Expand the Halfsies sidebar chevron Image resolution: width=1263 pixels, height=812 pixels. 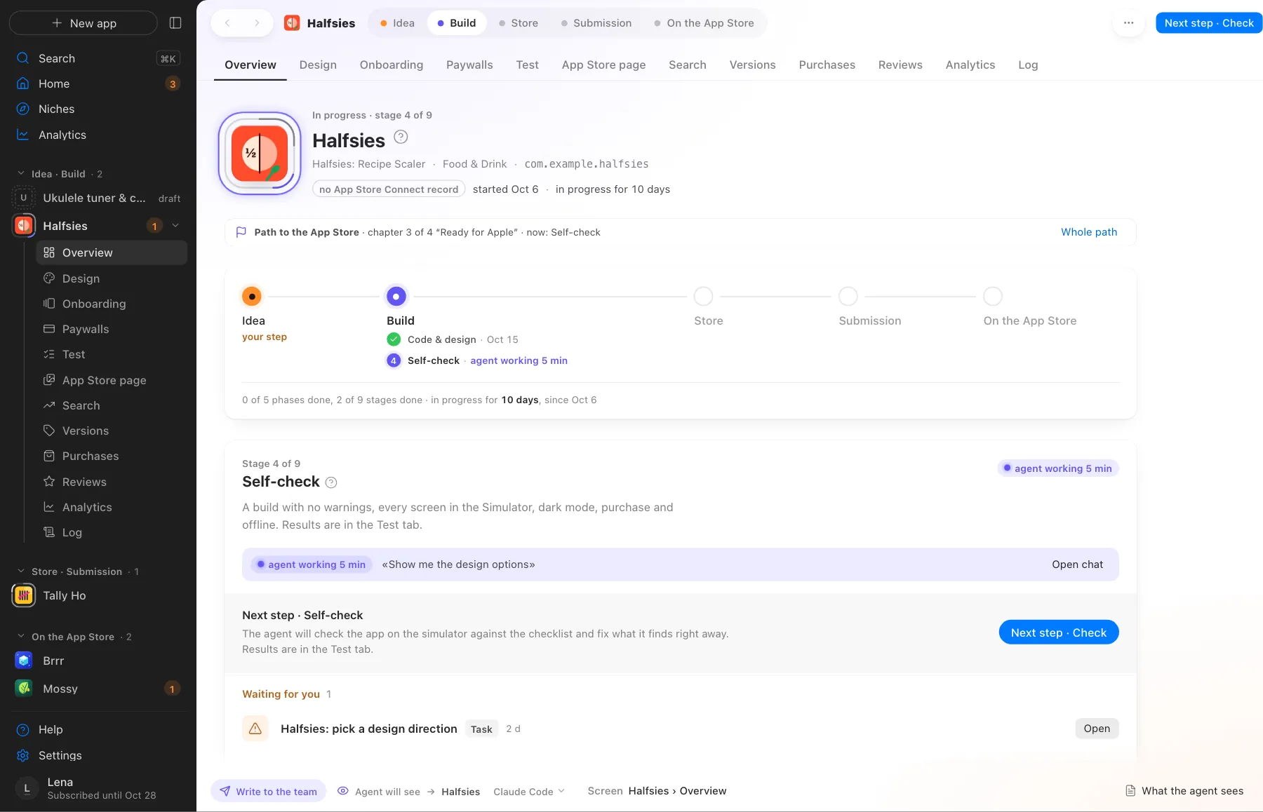coord(175,226)
